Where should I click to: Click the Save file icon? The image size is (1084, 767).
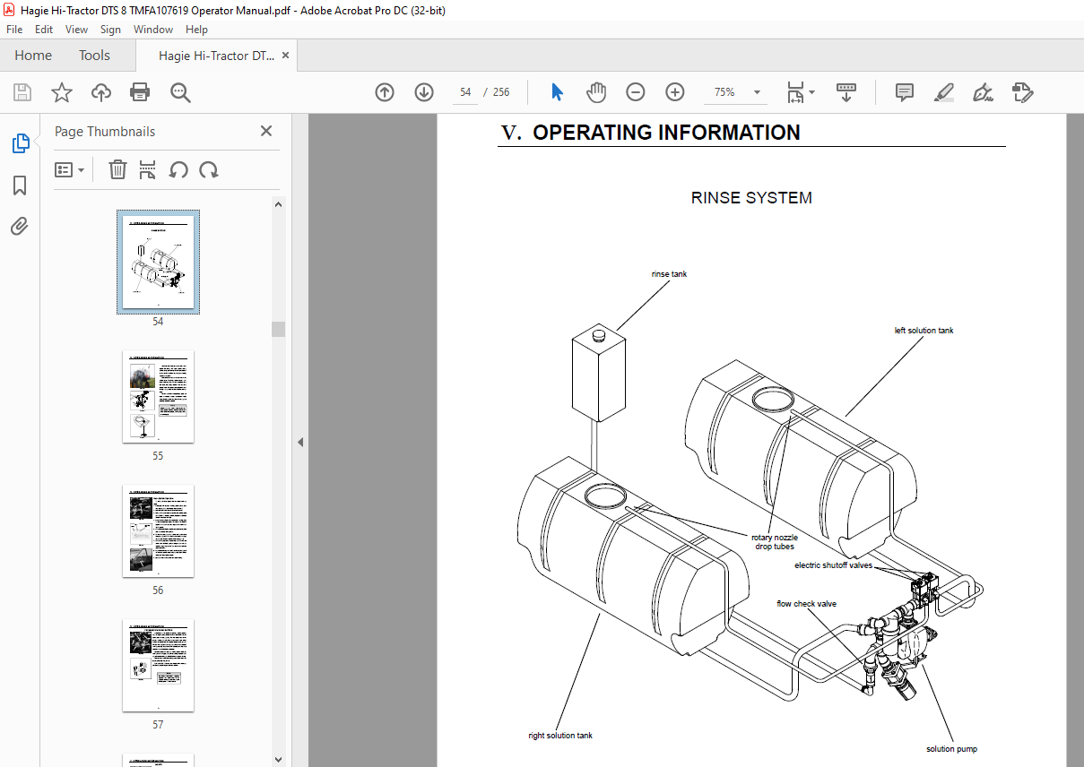[x=22, y=92]
